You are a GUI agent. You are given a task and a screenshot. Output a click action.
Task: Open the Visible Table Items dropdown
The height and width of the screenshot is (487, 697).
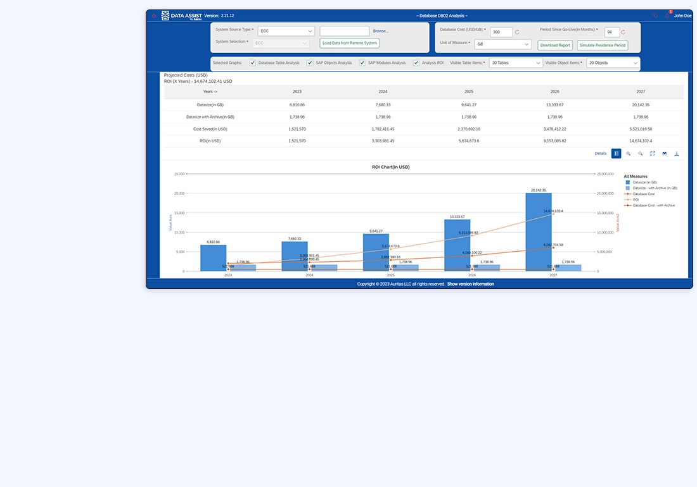pyautogui.click(x=516, y=63)
